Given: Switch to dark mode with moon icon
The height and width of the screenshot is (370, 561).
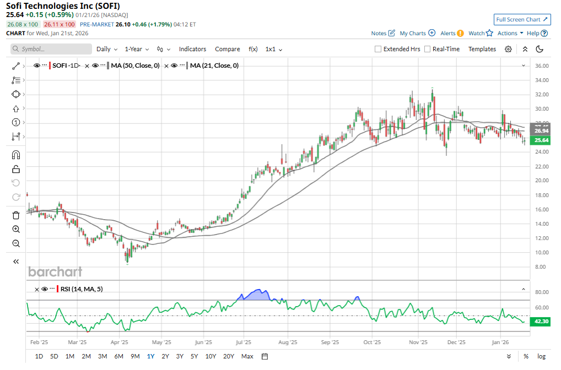Looking at the screenshot, I should pyautogui.click(x=540, y=49).
